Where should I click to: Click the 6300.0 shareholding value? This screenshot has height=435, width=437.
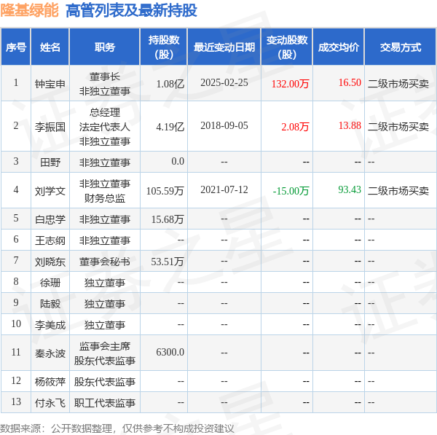point(170,352)
